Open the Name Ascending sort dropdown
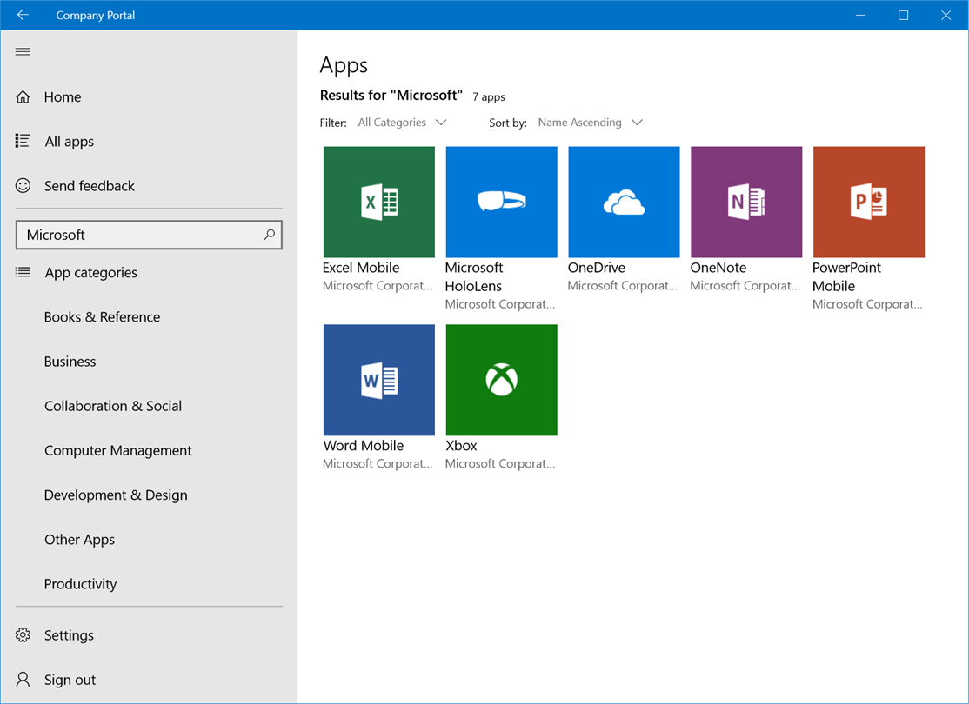 coord(590,123)
